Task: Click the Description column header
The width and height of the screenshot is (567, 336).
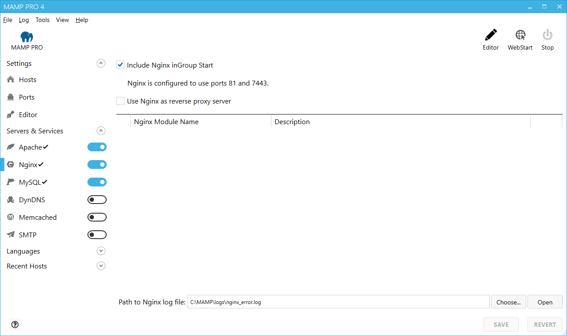Action: coord(401,122)
